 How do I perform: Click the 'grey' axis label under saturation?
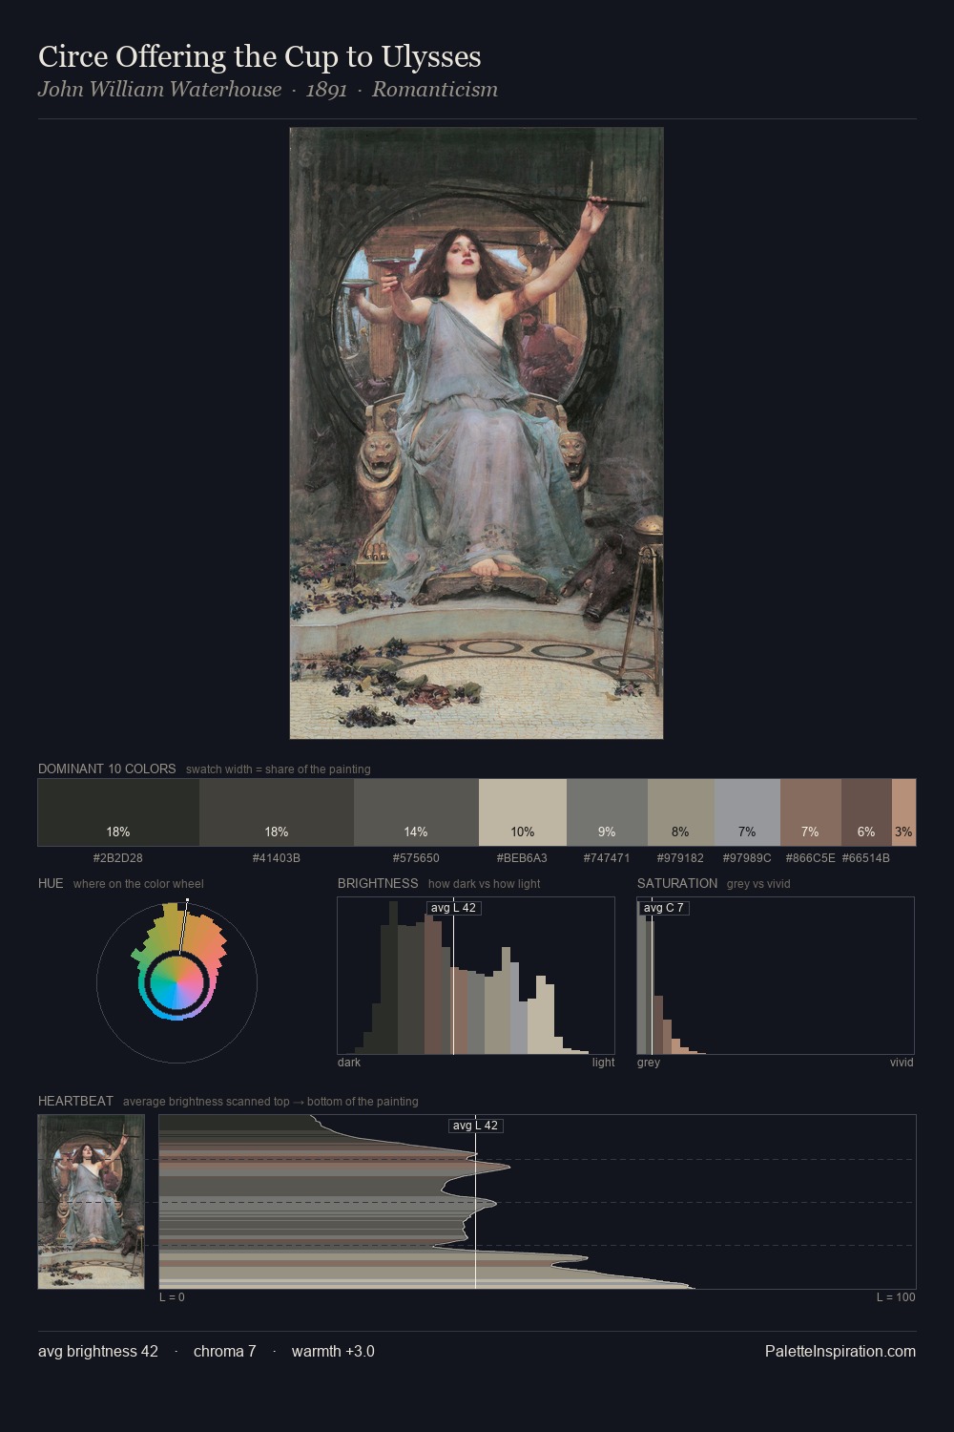[649, 1063]
